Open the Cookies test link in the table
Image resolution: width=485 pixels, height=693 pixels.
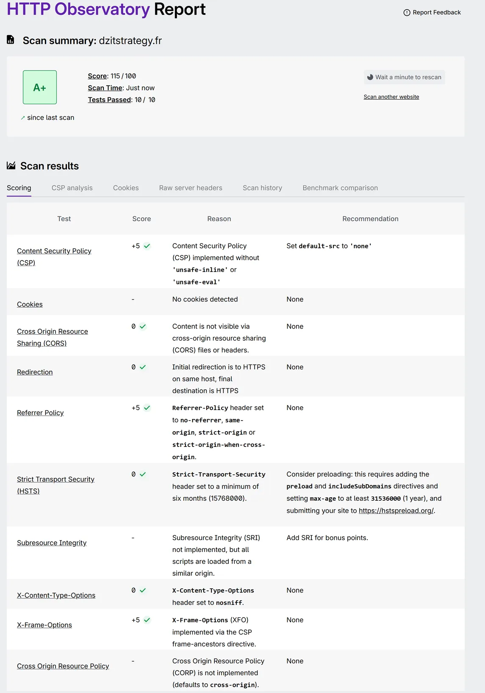point(30,304)
